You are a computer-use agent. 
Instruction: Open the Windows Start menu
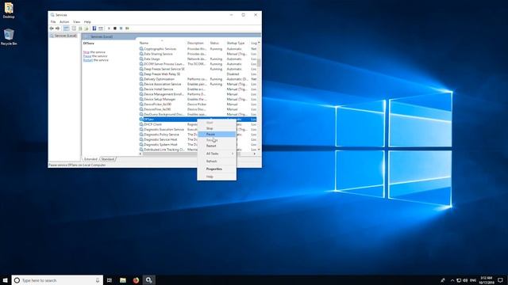coord(6,280)
